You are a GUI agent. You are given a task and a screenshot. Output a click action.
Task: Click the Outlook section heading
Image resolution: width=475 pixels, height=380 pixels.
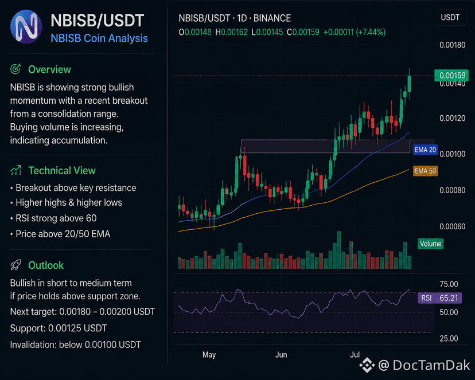46,265
